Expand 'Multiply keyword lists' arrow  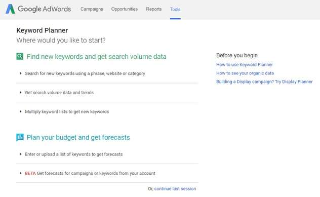(21, 111)
